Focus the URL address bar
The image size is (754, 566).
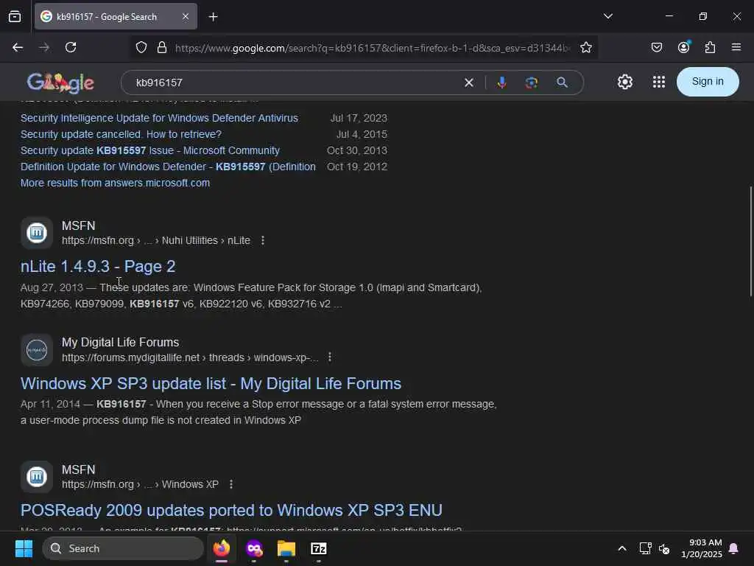pyautogui.click(x=373, y=48)
